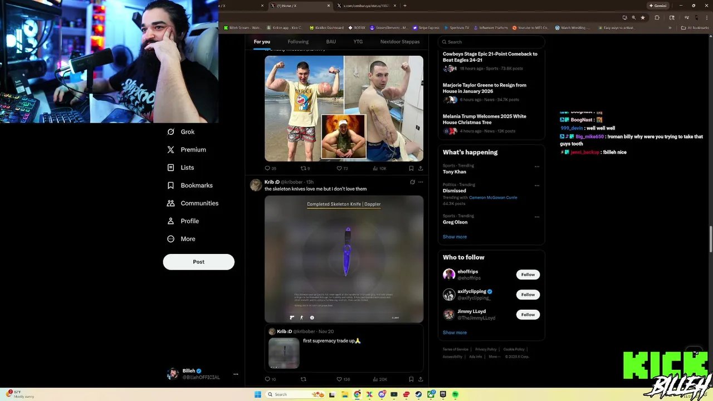
Task: Open Chrome extensions puzzle icon
Action: (x=657, y=18)
